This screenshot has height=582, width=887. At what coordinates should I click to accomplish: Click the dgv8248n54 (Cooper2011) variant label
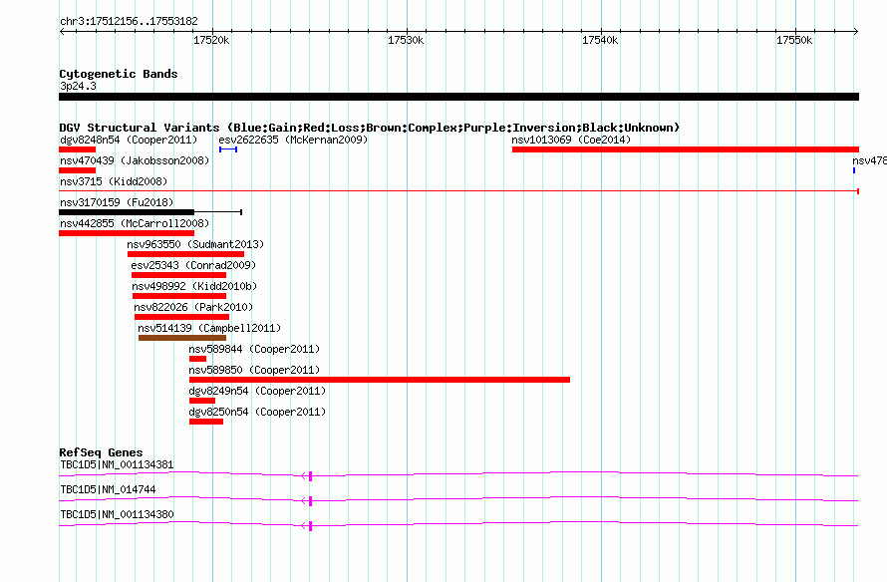click(x=129, y=140)
